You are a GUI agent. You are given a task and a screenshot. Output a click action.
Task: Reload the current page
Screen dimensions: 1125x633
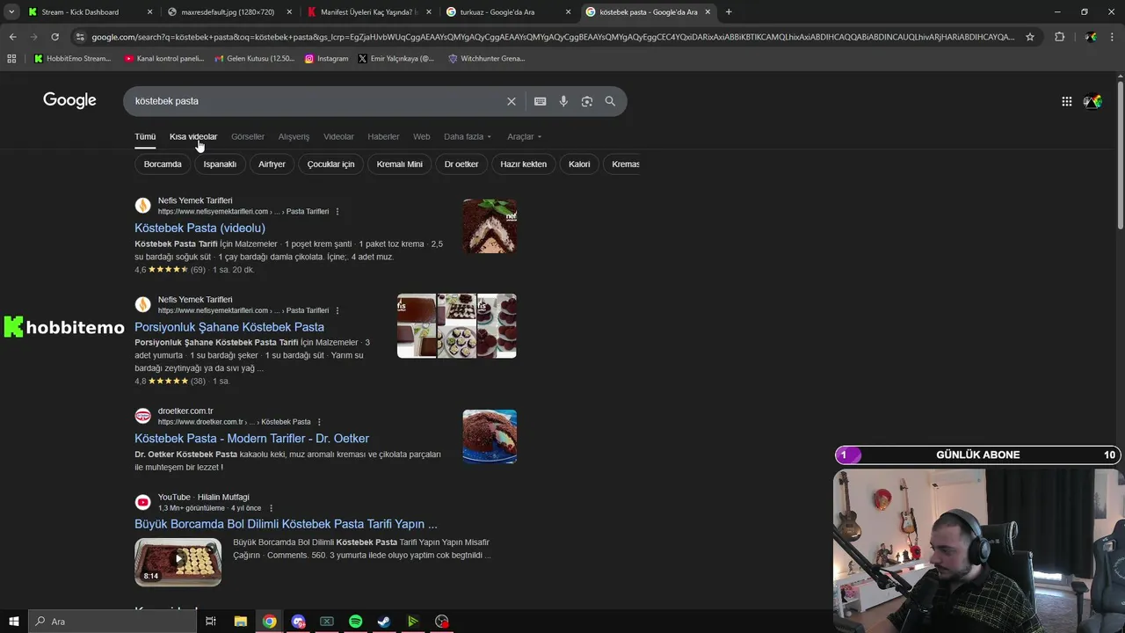coord(54,37)
